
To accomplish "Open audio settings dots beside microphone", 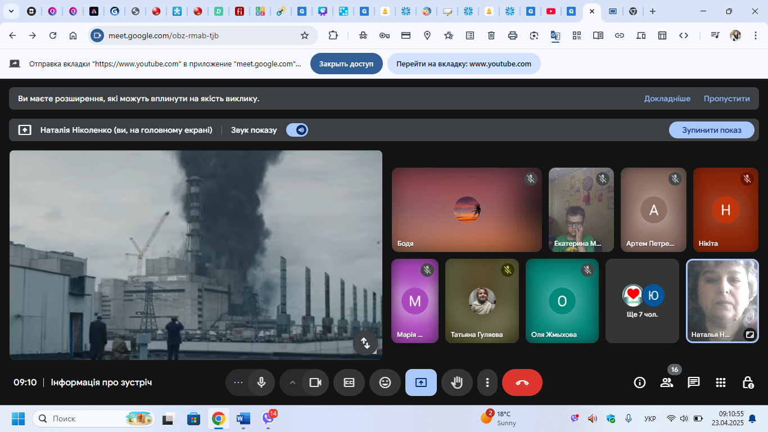I will click(x=238, y=382).
